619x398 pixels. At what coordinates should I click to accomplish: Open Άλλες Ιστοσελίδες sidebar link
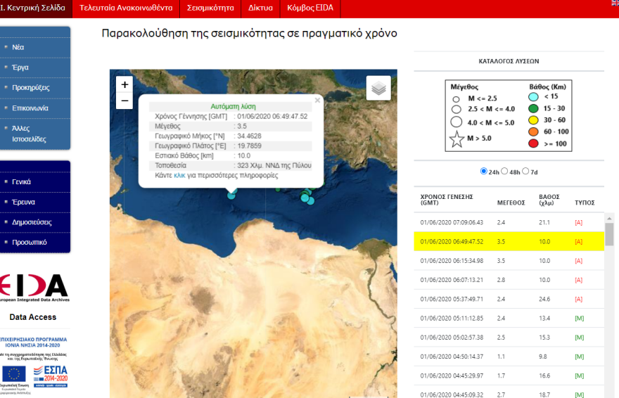29,134
